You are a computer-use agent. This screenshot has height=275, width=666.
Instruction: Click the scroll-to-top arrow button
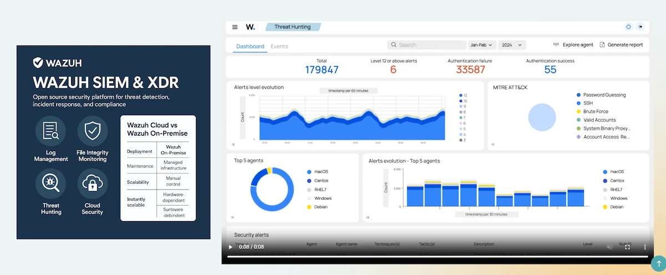pos(658,263)
